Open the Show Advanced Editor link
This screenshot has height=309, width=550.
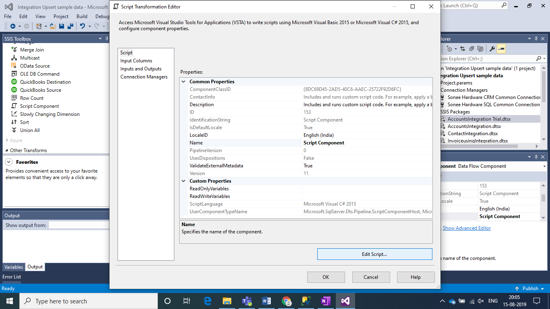coord(467,228)
